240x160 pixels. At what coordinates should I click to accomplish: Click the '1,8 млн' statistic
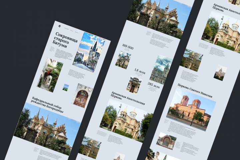(140, 71)
